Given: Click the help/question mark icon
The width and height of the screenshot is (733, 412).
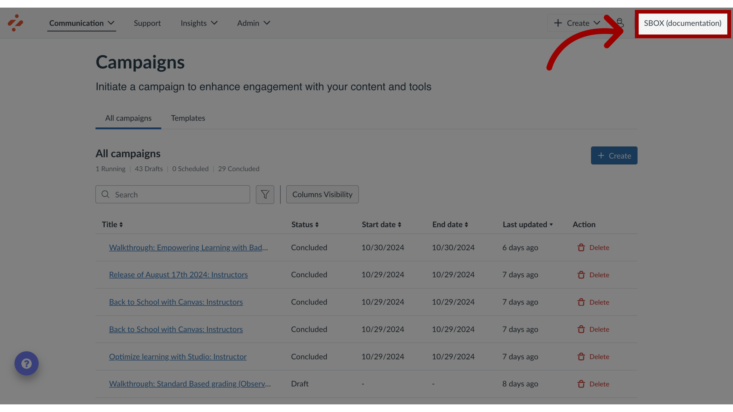Looking at the screenshot, I should 27,363.
